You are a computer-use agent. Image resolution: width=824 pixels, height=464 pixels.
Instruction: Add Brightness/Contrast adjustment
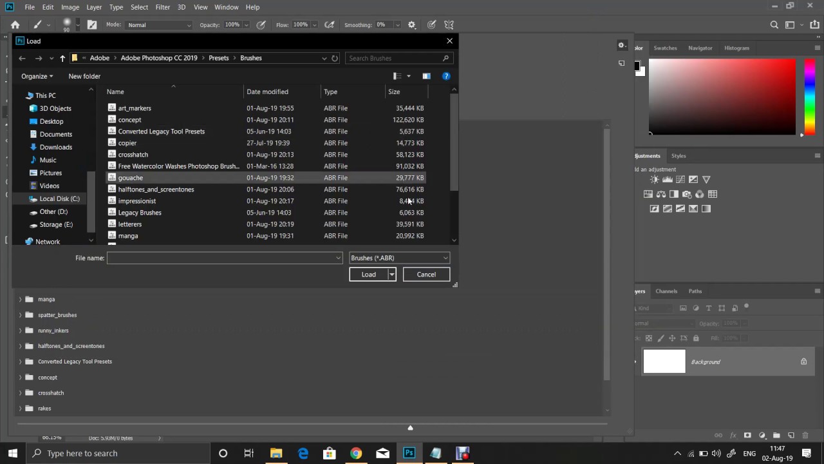[x=655, y=179]
